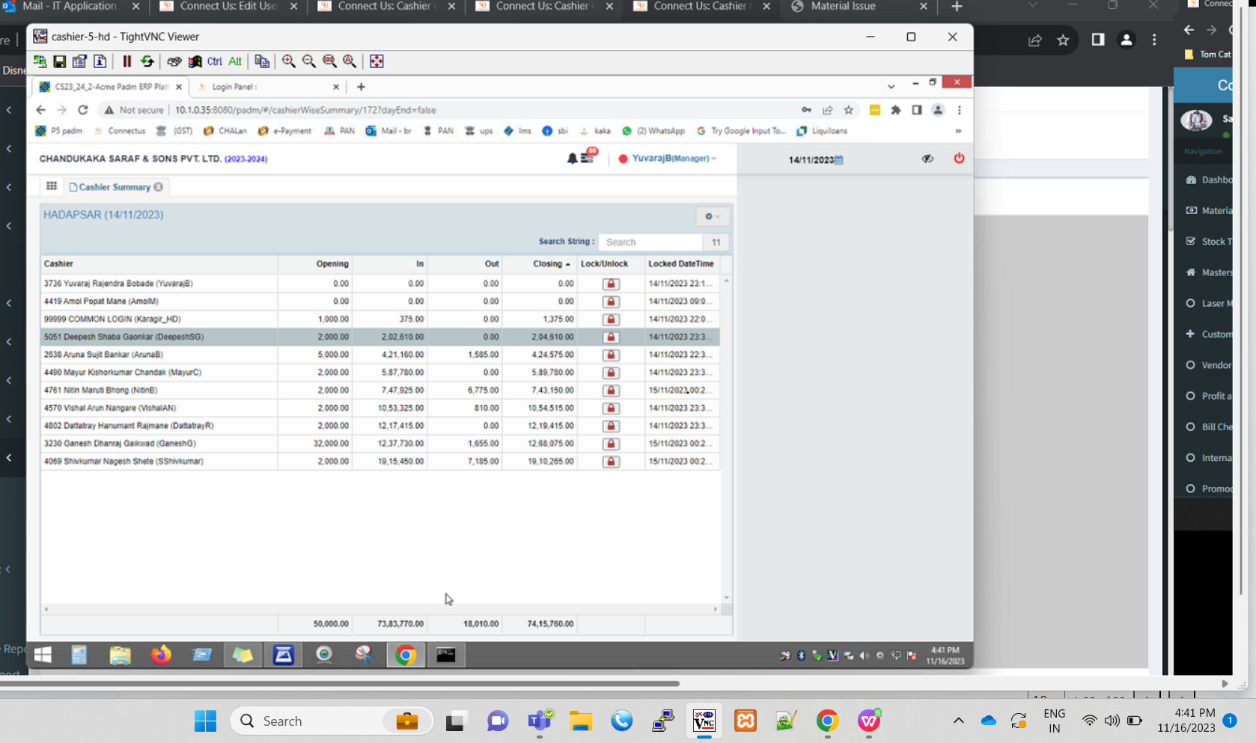The height and width of the screenshot is (743, 1256).
Task: Click Transfer Files icon in TightVNC toolbar
Action: [x=261, y=61]
